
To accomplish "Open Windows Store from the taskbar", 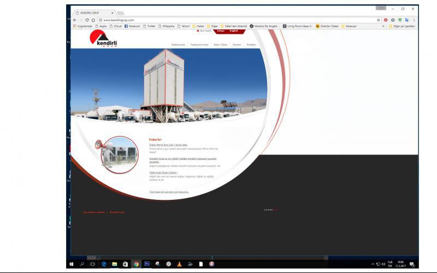I will point(126,264).
